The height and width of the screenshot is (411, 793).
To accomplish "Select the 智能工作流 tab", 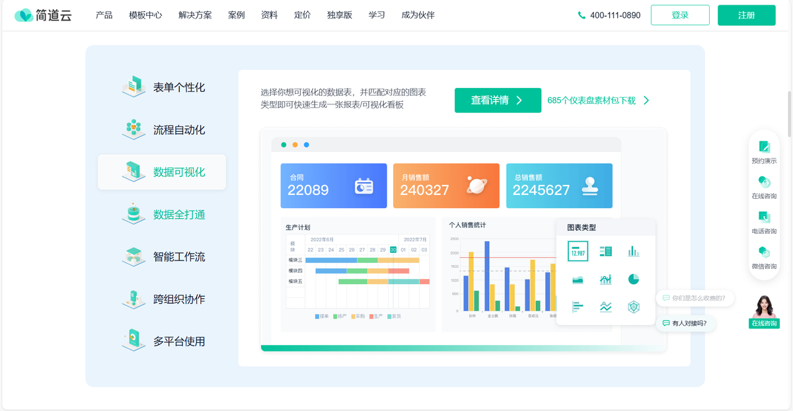I will point(162,256).
